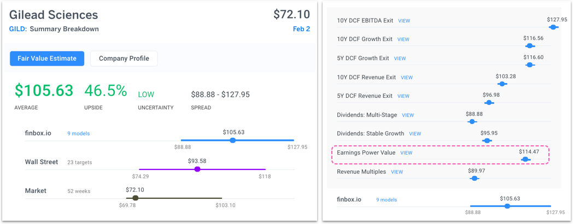
Task: Click the Earnings Power Value row label
Action: (366, 153)
